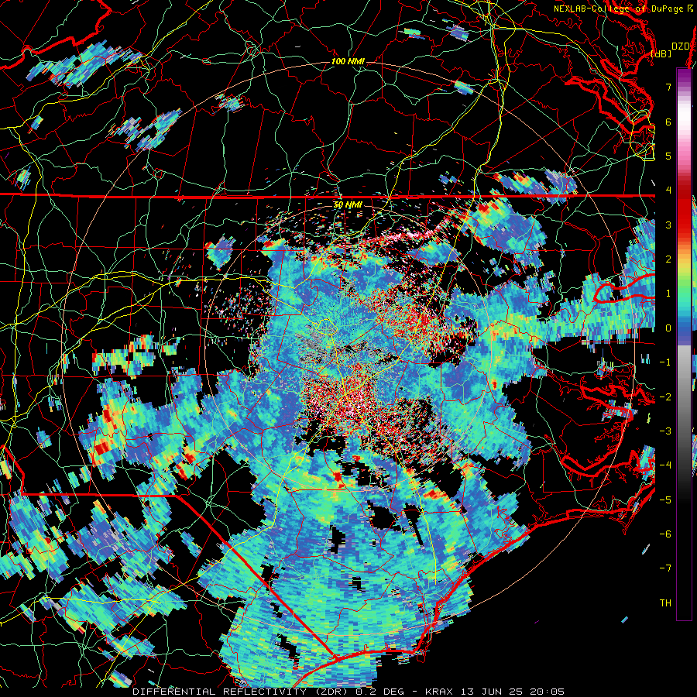Click the 4 value on the scale

click(668, 191)
